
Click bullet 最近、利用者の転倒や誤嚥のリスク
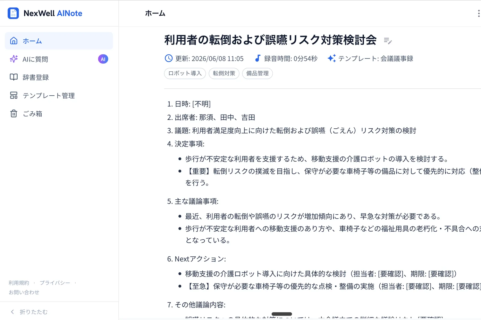tap(314, 216)
